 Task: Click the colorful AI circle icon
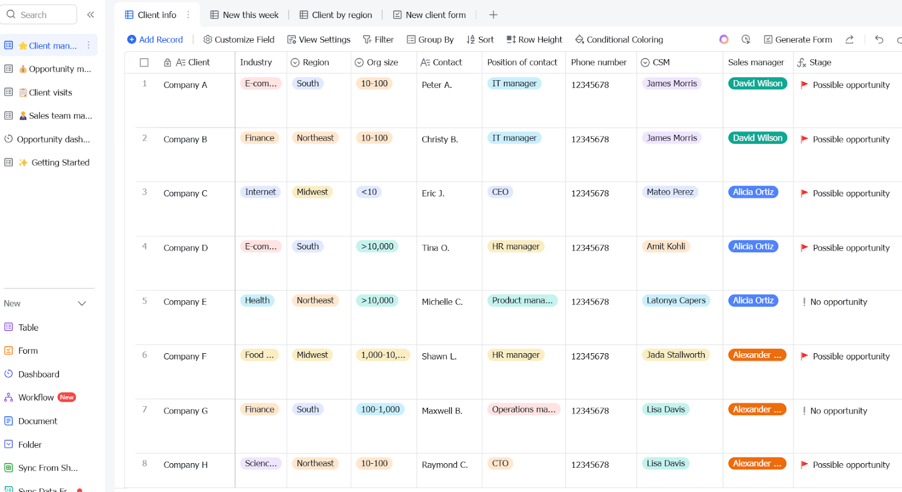coord(724,39)
